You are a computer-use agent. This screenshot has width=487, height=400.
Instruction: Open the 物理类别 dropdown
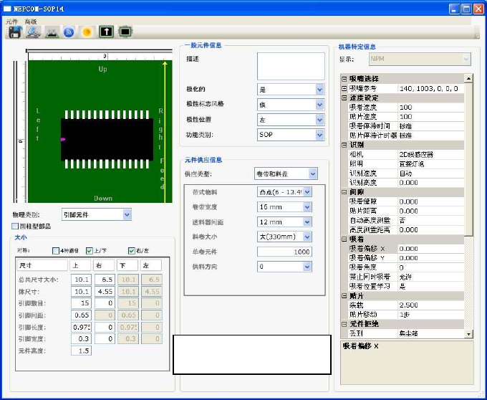(x=127, y=214)
